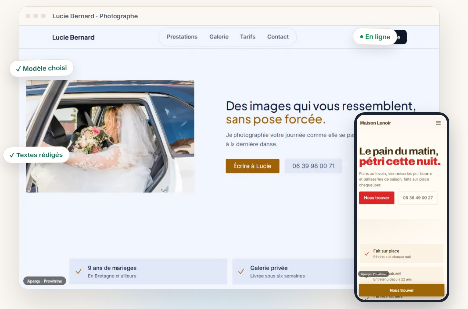This screenshot has width=468, height=309.
Task: Click the checkmark icon beside 9 ans de mariages
Action: [x=79, y=271]
